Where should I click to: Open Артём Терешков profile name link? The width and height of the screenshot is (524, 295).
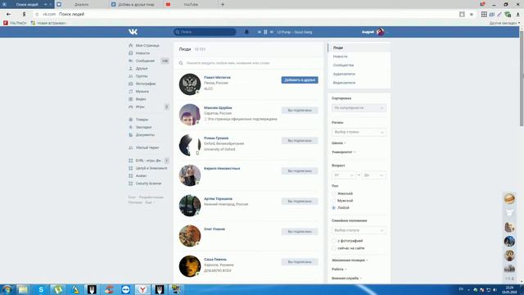pos(218,198)
